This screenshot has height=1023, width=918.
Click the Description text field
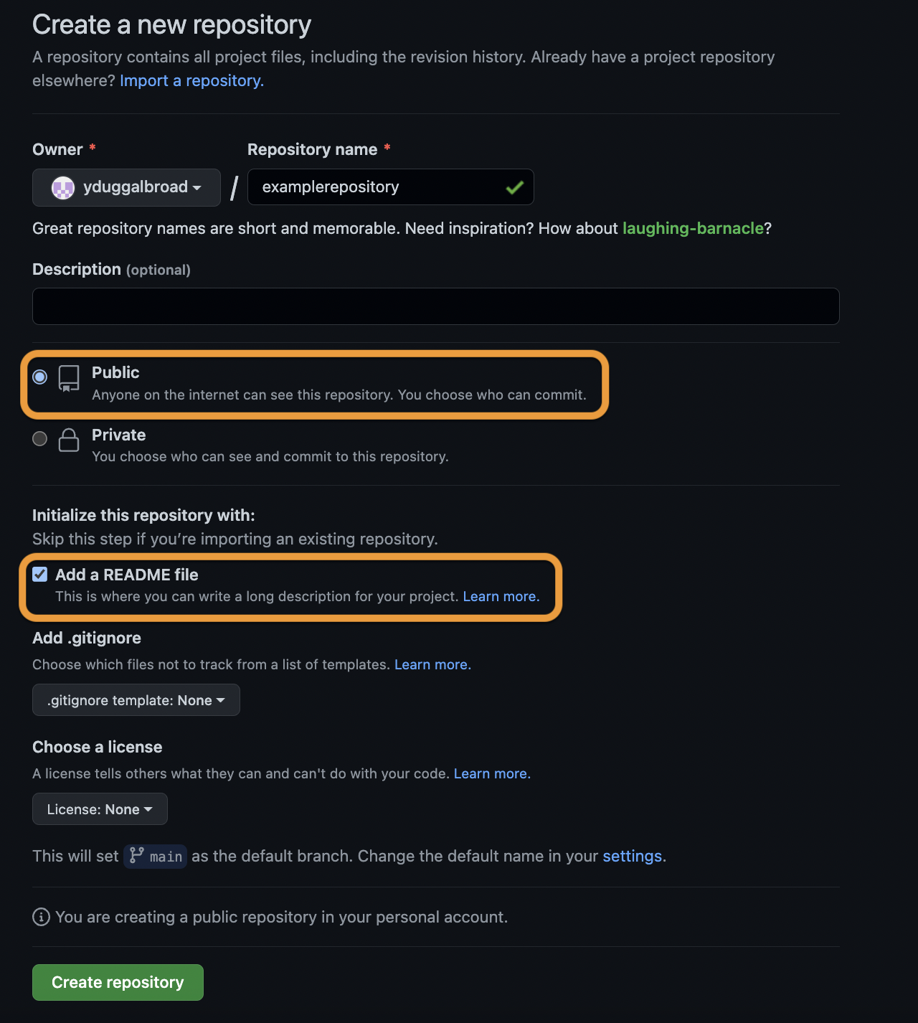(x=435, y=306)
